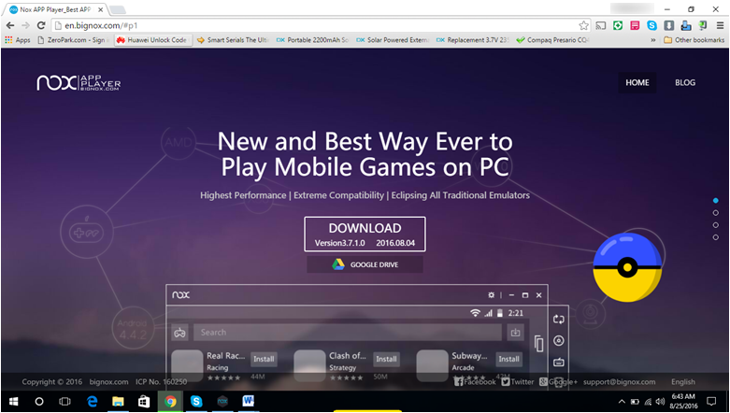
Task: Open the Compaq Presario bookmark
Action: tap(553, 40)
